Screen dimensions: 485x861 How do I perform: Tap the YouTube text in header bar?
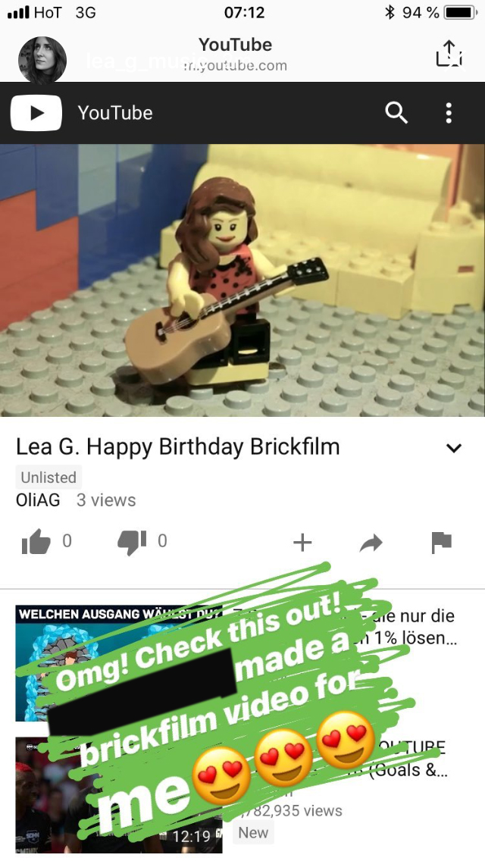click(114, 113)
